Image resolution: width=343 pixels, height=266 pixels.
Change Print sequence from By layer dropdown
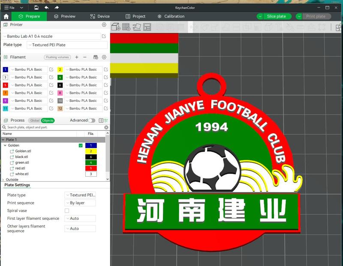[80, 203]
